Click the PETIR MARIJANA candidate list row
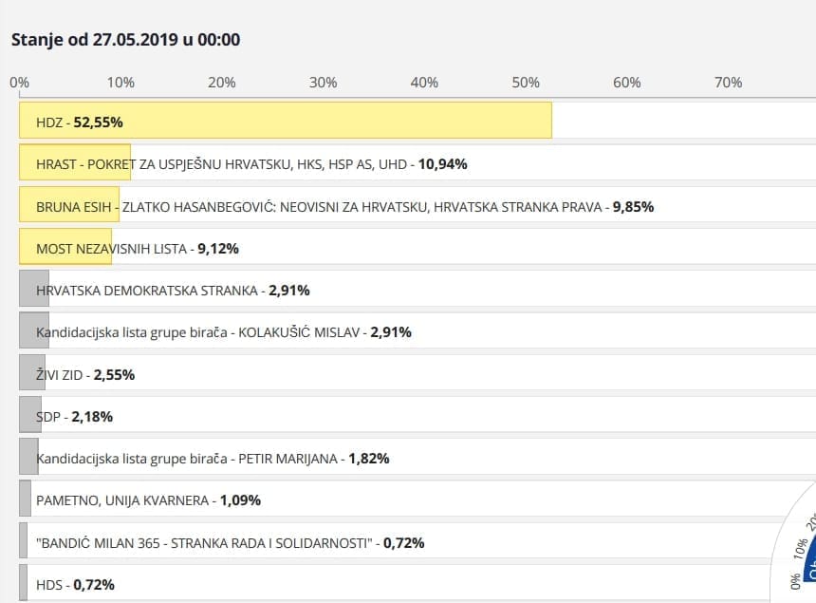 [x=213, y=459]
